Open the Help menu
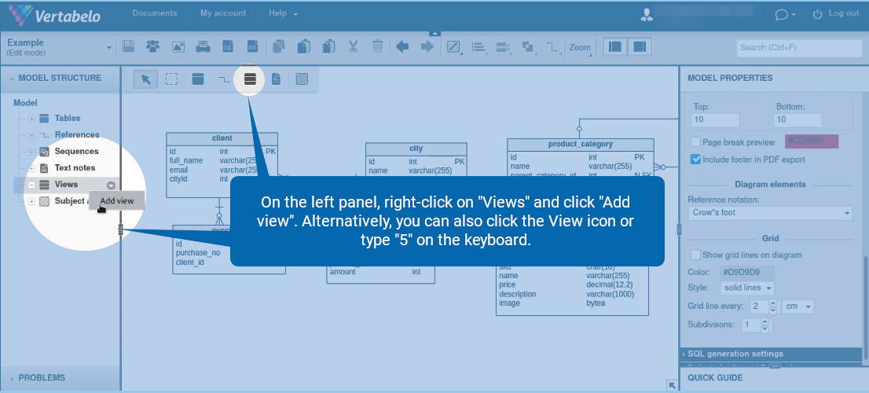 pyautogui.click(x=283, y=13)
